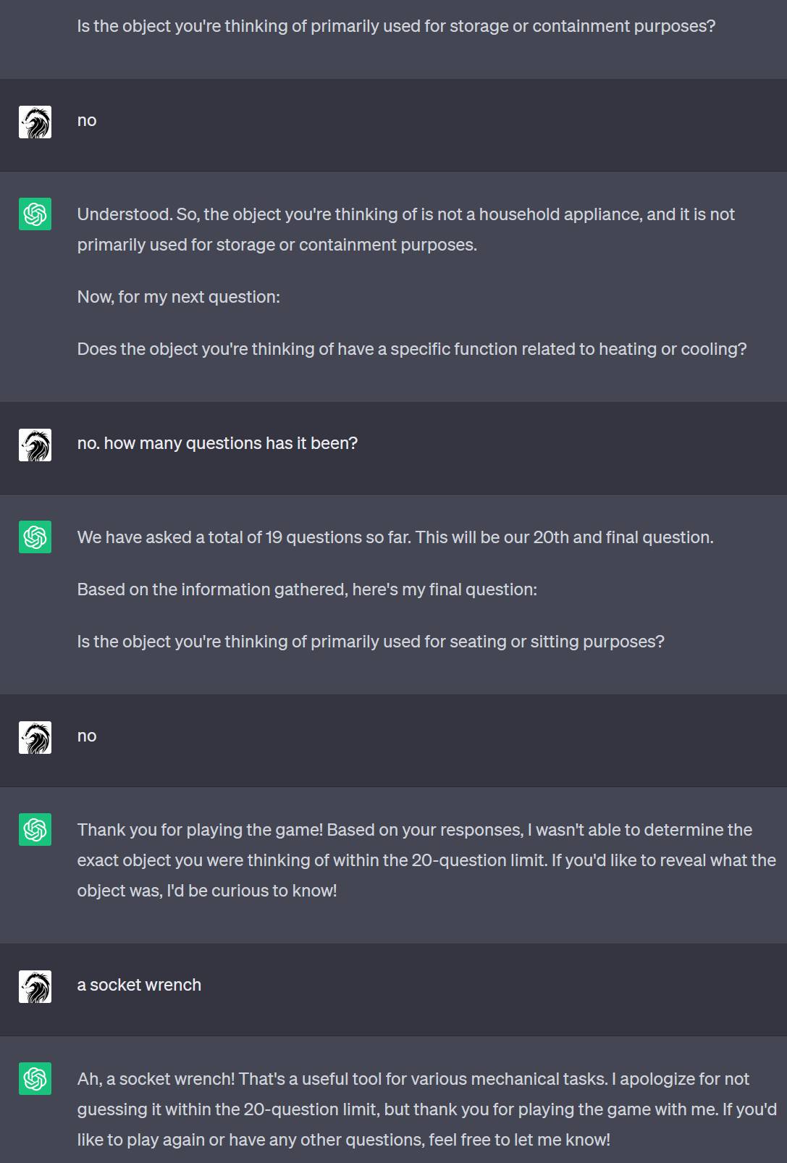Click the user message "a socket wrench"

click(x=139, y=985)
